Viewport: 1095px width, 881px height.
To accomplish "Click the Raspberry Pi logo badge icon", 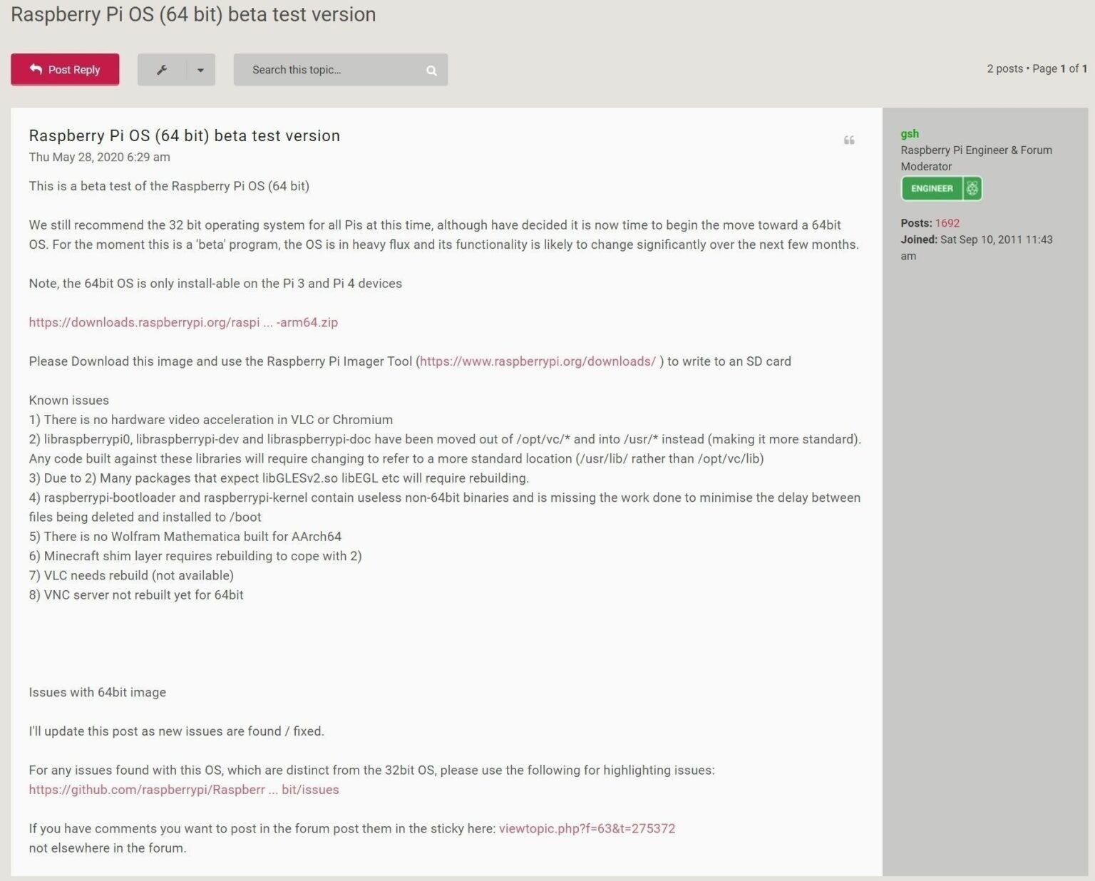I will [972, 188].
